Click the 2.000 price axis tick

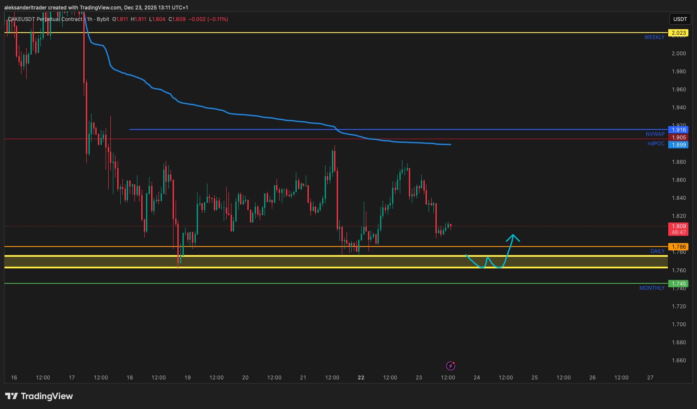[x=679, y=53]
